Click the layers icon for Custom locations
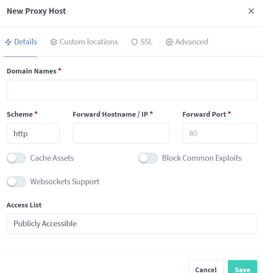Viewport: 262px width, 273px height. tap(54, 42)
